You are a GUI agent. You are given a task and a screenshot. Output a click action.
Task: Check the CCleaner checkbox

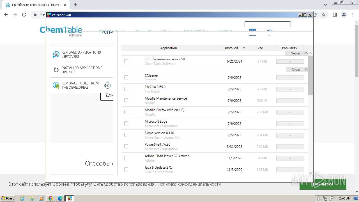tap(126, 77)
